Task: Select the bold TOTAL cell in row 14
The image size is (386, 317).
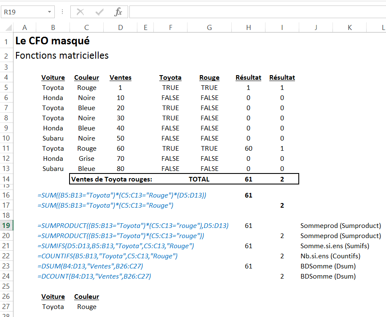Action: coord(199,179)
